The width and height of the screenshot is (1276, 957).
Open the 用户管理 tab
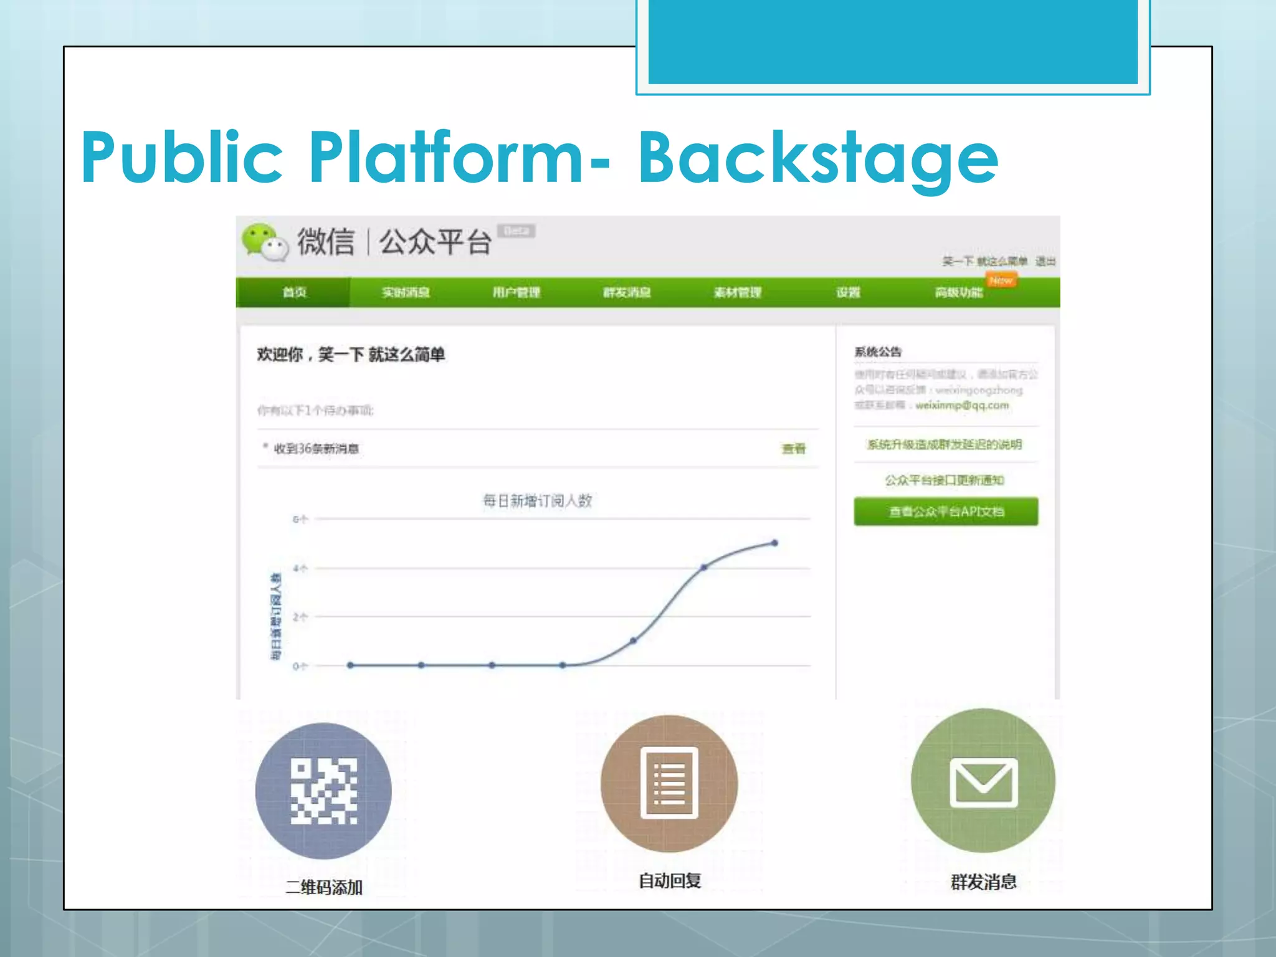[x=516, y=292]
